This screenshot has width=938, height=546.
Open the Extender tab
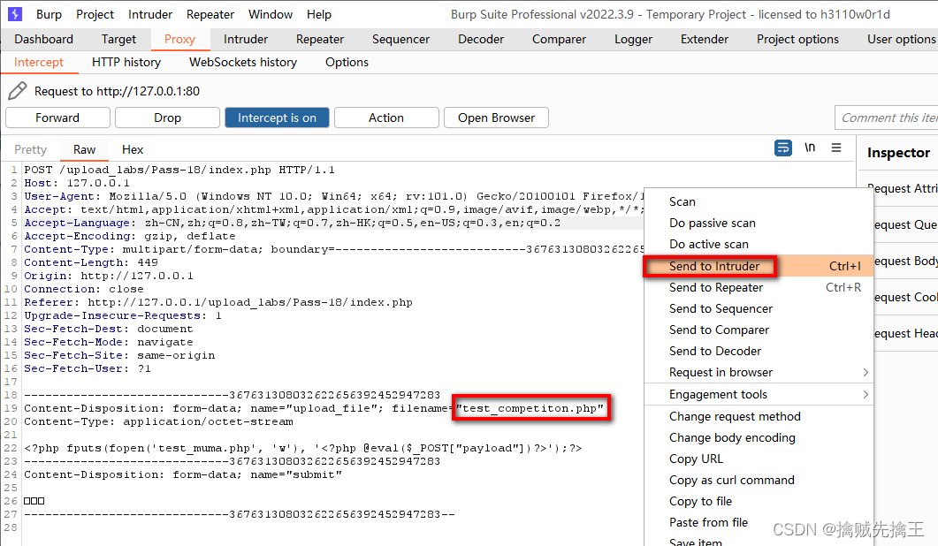click(704, 40)
